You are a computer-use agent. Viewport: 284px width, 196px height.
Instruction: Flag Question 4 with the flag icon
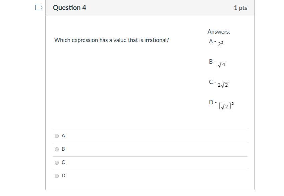pyautogui.click(x=39, y=8)
